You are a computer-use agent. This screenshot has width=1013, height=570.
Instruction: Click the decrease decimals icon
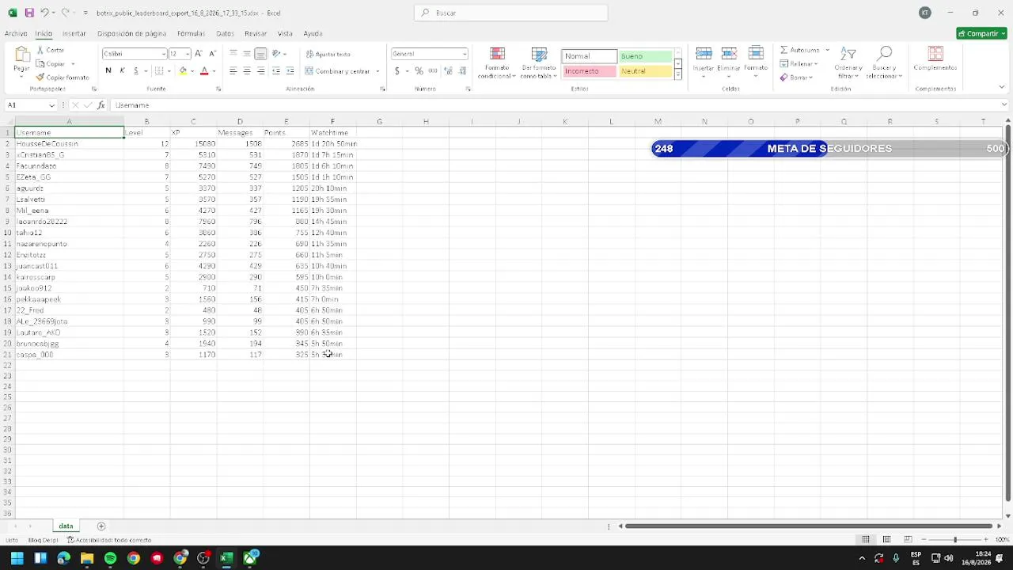pyautogui.click(x=461, y=71)
